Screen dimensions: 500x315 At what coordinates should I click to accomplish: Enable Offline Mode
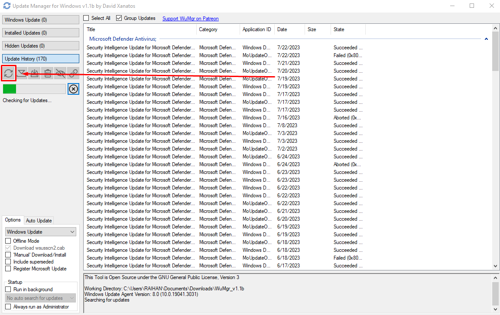8,241
